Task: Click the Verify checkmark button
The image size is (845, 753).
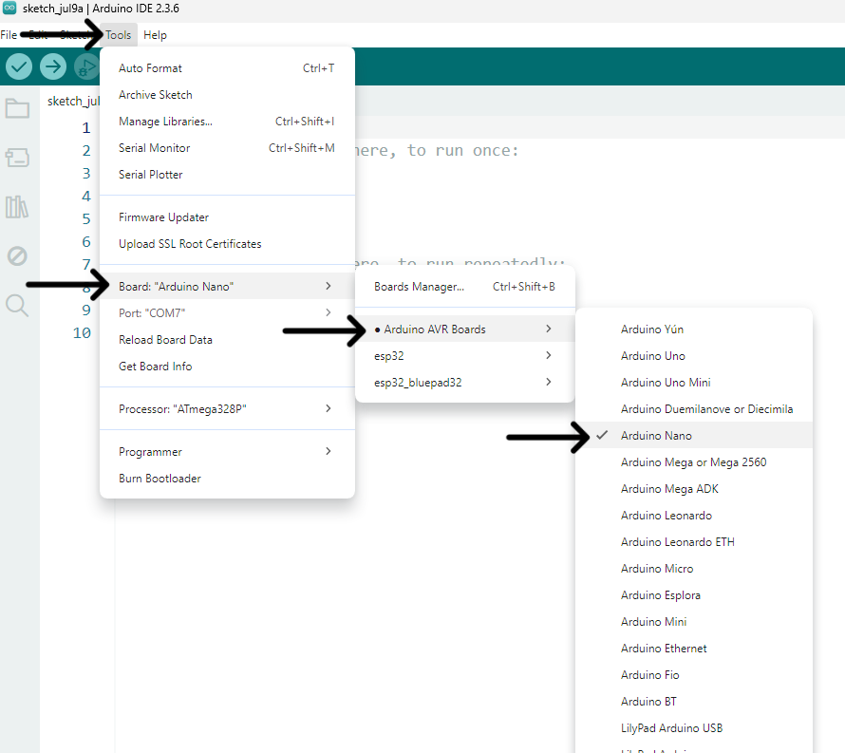Action: (19, 66)
